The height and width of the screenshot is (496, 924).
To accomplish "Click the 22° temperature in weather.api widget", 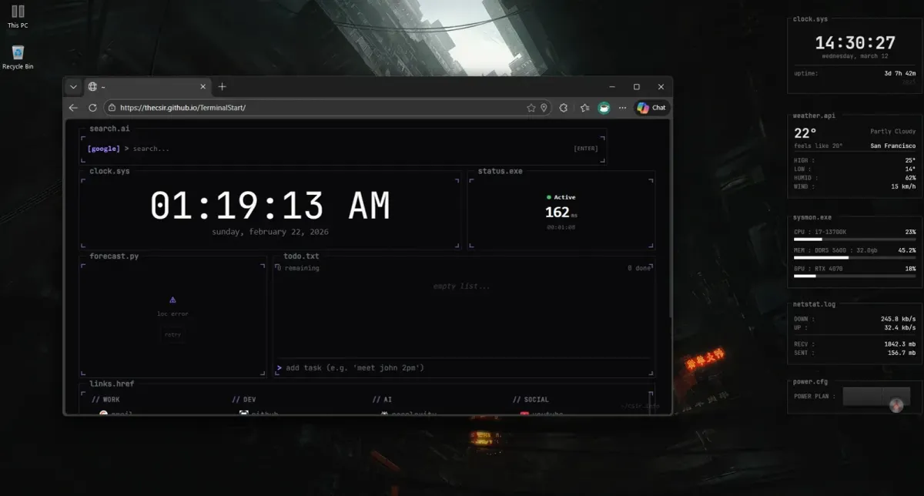I will click(x=805, y=132).
